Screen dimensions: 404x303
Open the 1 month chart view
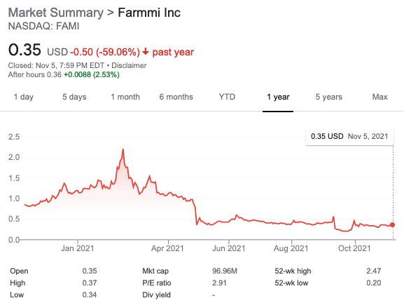tap(125, 97)
